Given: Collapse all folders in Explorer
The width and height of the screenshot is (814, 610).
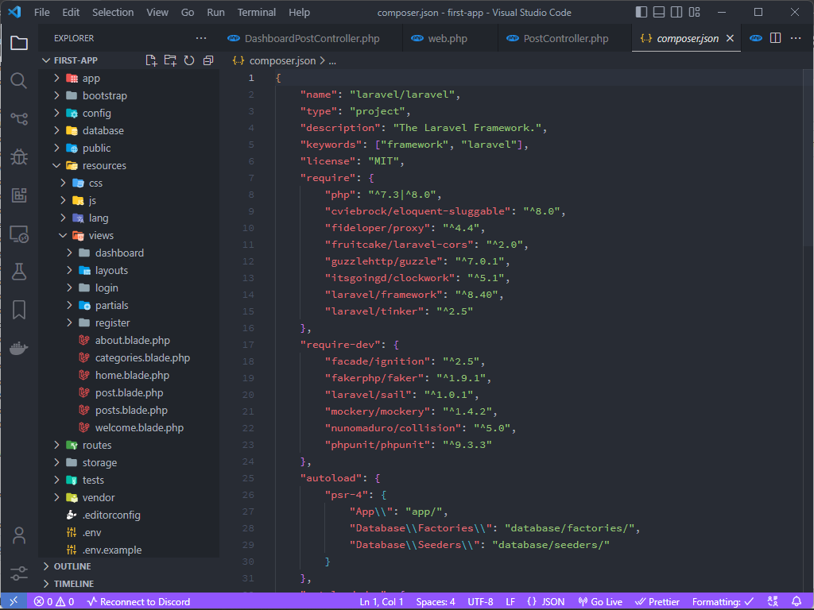Looking at the screenshot, I should 207,60.
